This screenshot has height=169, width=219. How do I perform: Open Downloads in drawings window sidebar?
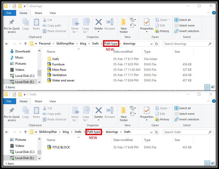click(20, 51)
